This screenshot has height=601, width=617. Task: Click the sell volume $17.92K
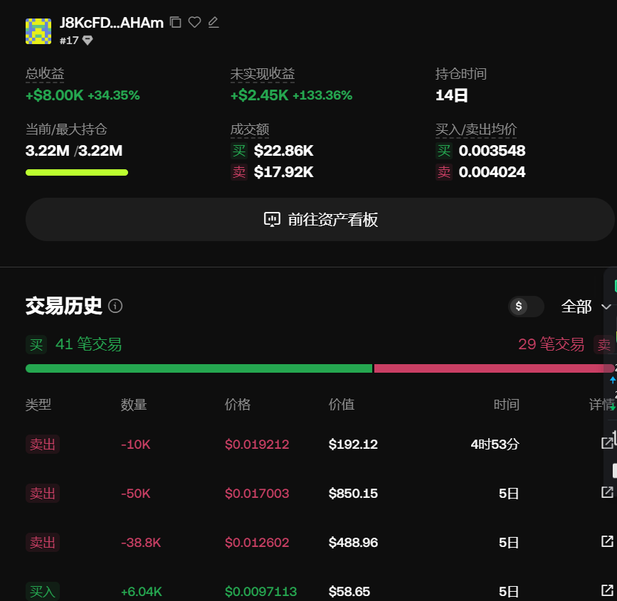[284, 172]
